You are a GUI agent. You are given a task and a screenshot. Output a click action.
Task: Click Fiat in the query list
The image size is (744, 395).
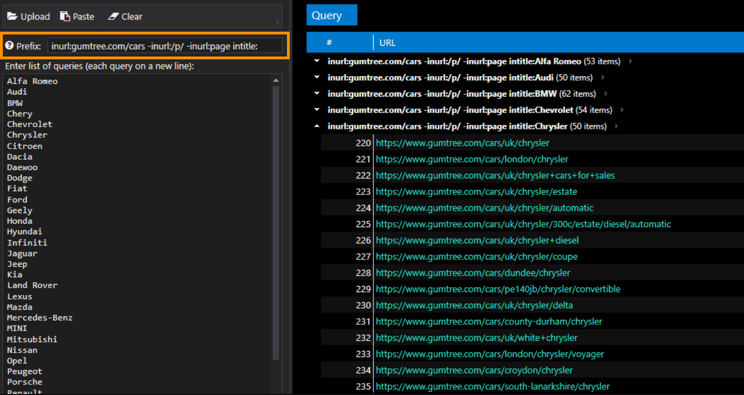(17, 188)
